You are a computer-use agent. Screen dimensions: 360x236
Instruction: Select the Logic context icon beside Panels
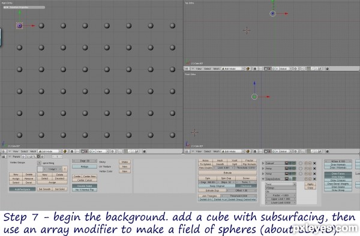click(x=23, y=157)
